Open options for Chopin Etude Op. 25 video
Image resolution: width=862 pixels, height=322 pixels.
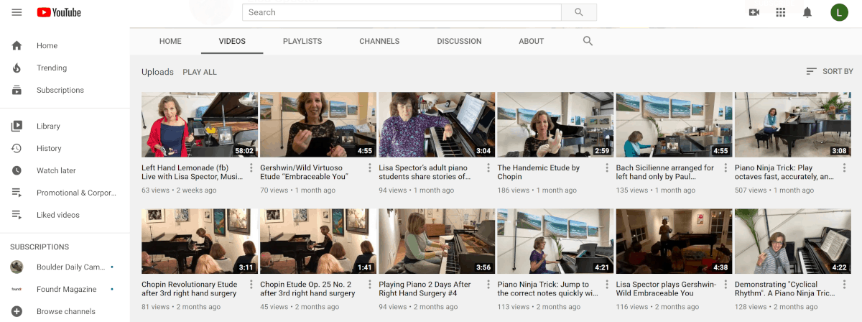click(x=370, y=285)
